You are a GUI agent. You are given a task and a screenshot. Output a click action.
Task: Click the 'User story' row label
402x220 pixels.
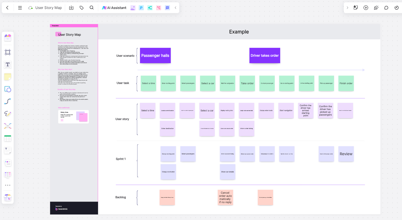click(122, 119)
